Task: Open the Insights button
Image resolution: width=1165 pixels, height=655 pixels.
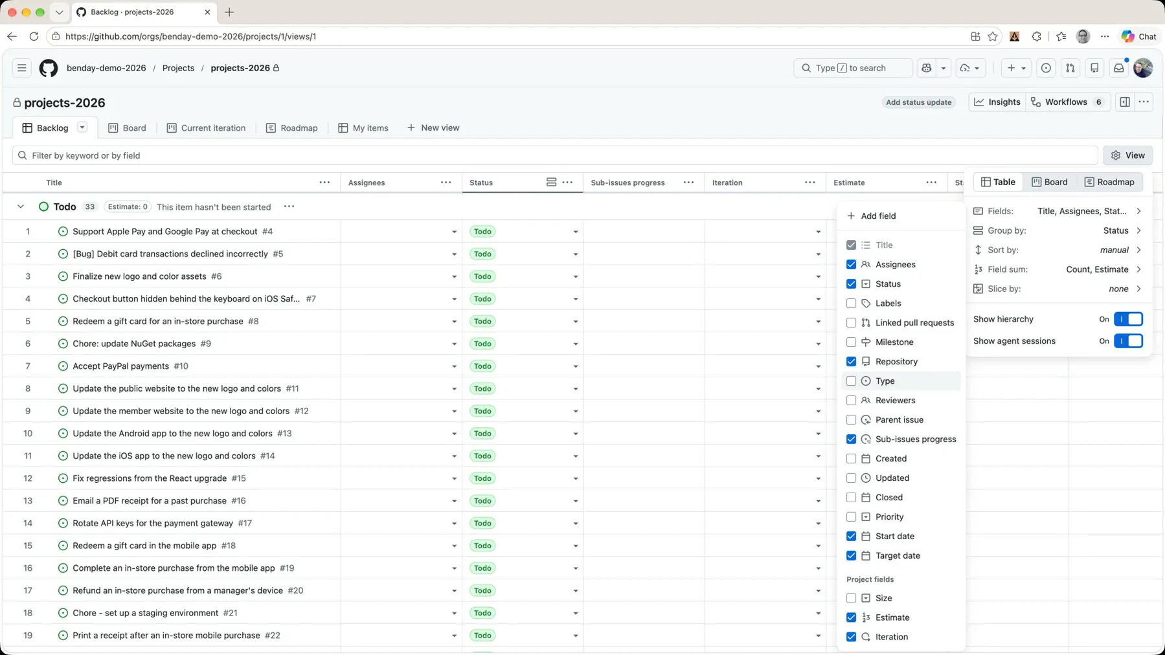Action: [997, 102]
